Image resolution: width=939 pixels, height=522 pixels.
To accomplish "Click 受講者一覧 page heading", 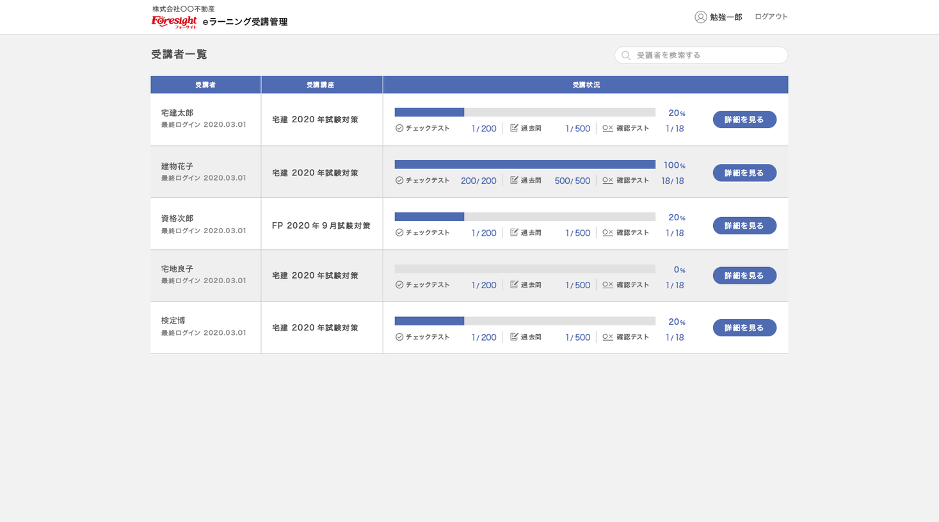I will point(179,54).
